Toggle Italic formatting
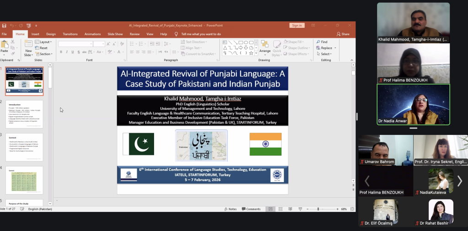 point(67,52)
